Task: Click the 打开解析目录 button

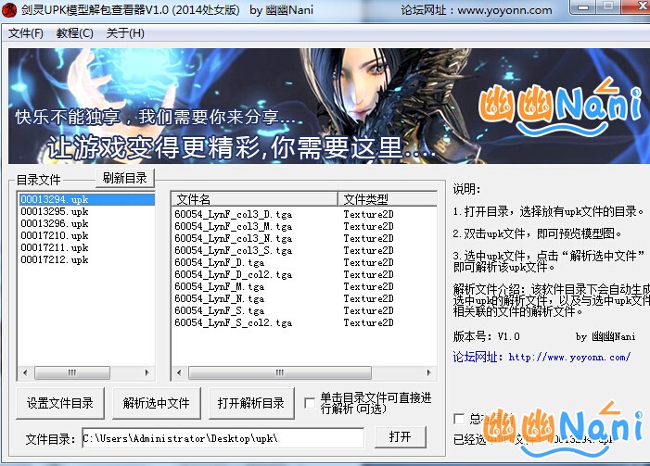Action: [251, 403]
